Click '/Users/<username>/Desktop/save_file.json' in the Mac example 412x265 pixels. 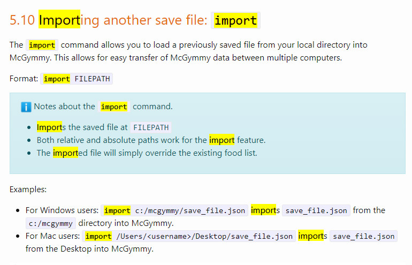[204, 236]
